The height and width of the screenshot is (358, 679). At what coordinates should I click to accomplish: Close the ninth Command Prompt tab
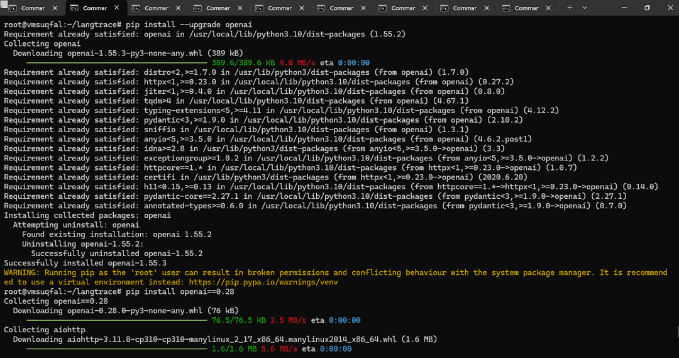(x=548, y=8)
